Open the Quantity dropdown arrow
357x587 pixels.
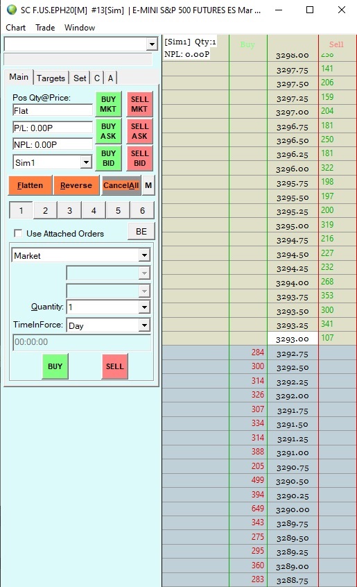click(x=144, y=307)
